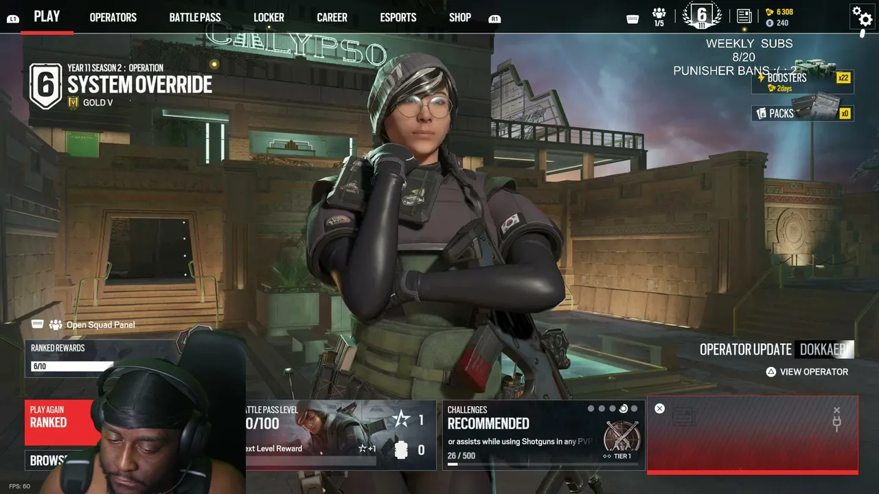Screen dimensions: 879x494
Task: Click the disconnected plug icon
Action: (x=836, y=420)
